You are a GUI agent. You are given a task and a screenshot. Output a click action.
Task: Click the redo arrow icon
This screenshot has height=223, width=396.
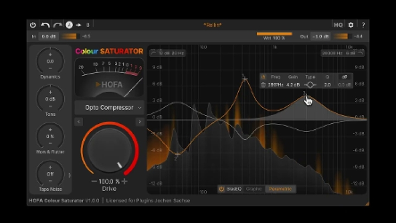pos(58,25)
